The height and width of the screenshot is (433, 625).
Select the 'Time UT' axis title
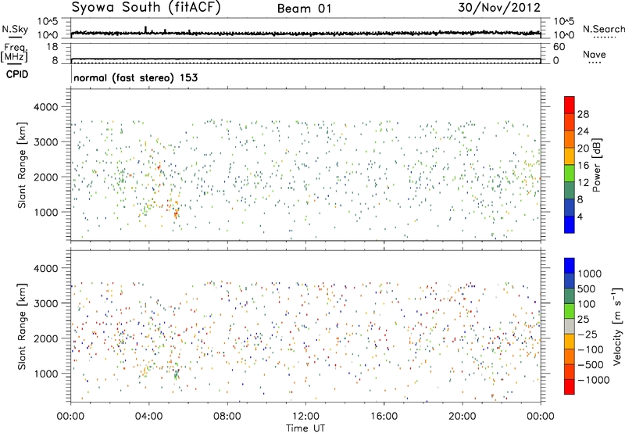(x=305, y=428)
